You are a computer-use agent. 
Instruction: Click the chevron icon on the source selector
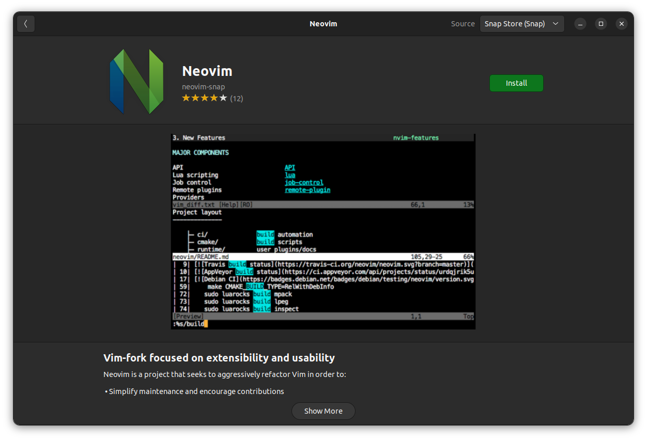tap(556, 23)
